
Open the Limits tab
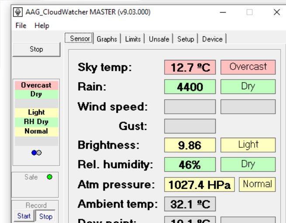pos(133,39)
